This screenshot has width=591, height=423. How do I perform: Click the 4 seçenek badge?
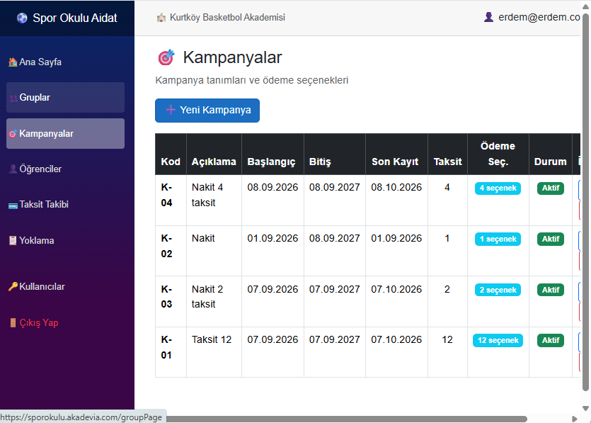click(498, 188)
